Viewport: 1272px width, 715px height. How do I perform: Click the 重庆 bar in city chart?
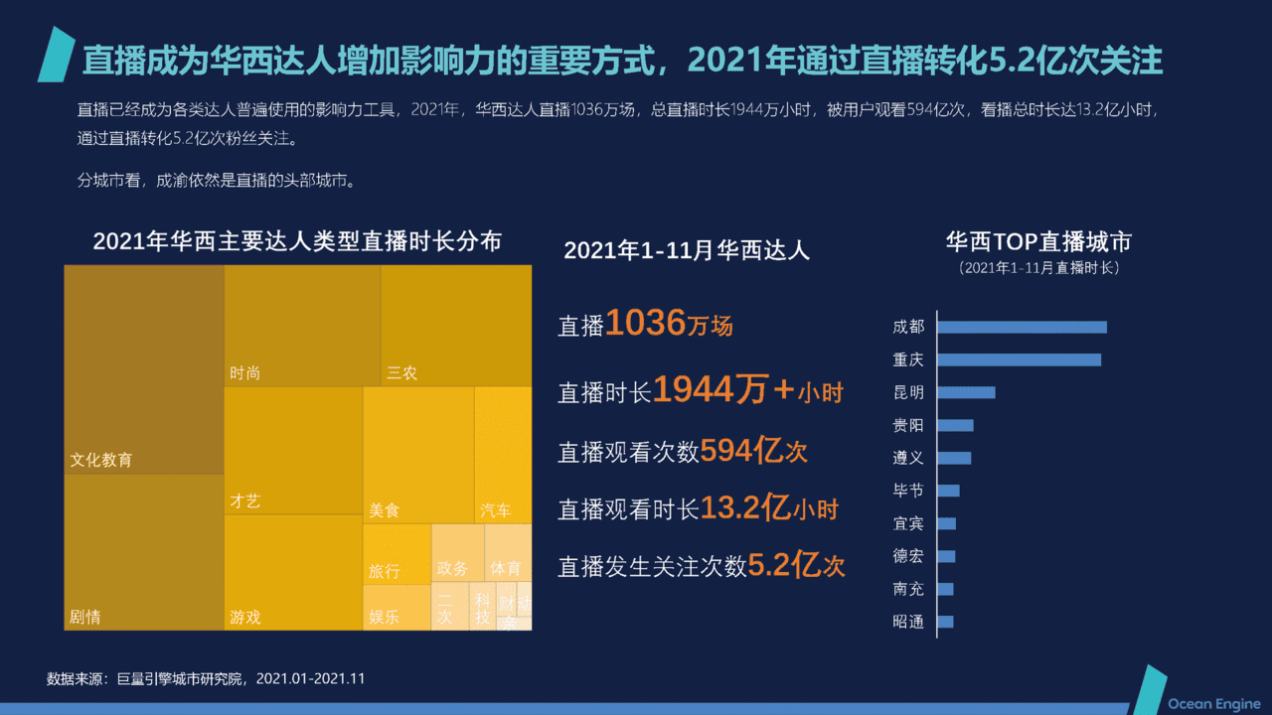click(x=1020, y=359)
